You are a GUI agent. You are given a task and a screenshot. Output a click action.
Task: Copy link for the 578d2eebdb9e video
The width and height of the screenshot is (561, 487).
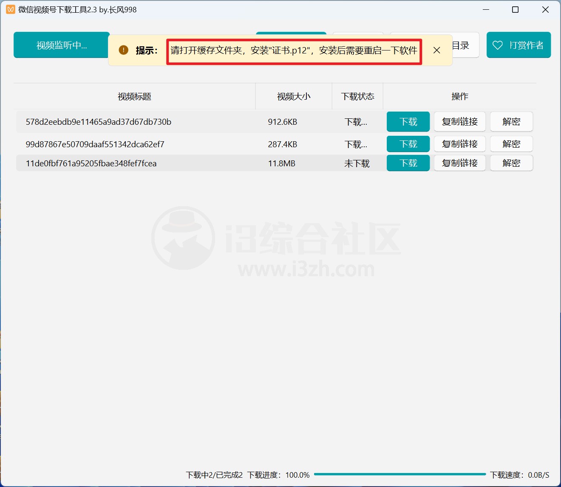(x=459, y=122)
